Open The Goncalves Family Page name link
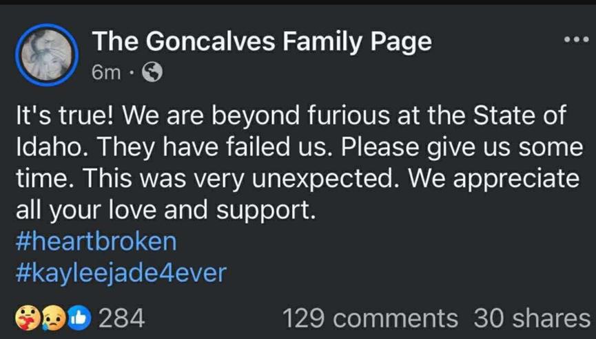 click(x=262, y=42)
